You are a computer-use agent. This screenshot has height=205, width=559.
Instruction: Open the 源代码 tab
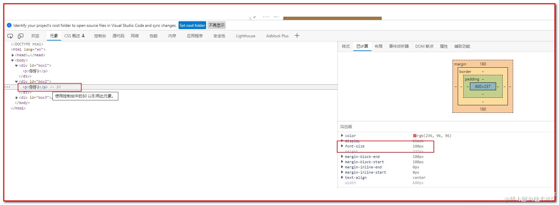click(118, 36)
